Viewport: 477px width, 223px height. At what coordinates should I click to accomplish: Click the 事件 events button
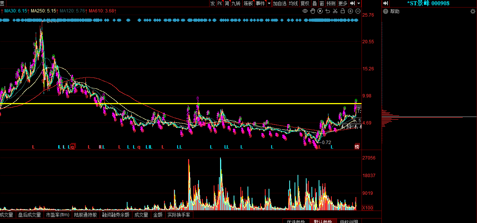[x=260, y=3]
